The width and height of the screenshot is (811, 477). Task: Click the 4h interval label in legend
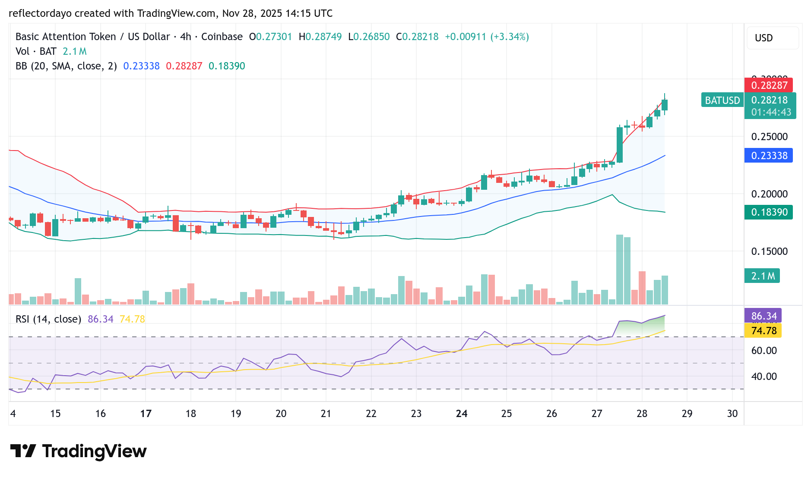(186, 37)
